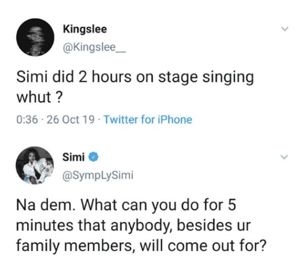
Task: Click the line 'family members, will come out for?'
Action: [141, 246]
